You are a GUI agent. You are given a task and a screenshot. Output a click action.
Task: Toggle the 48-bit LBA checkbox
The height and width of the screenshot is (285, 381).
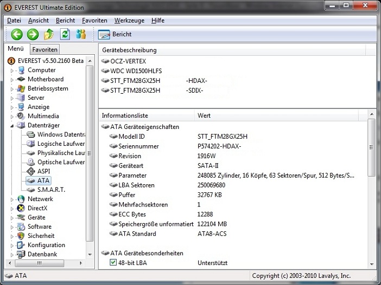(x=113, y=262)
